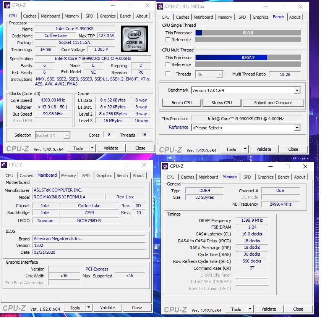
Task: Enable the Single Thread Reference checkbox
Action: (168, 39)
